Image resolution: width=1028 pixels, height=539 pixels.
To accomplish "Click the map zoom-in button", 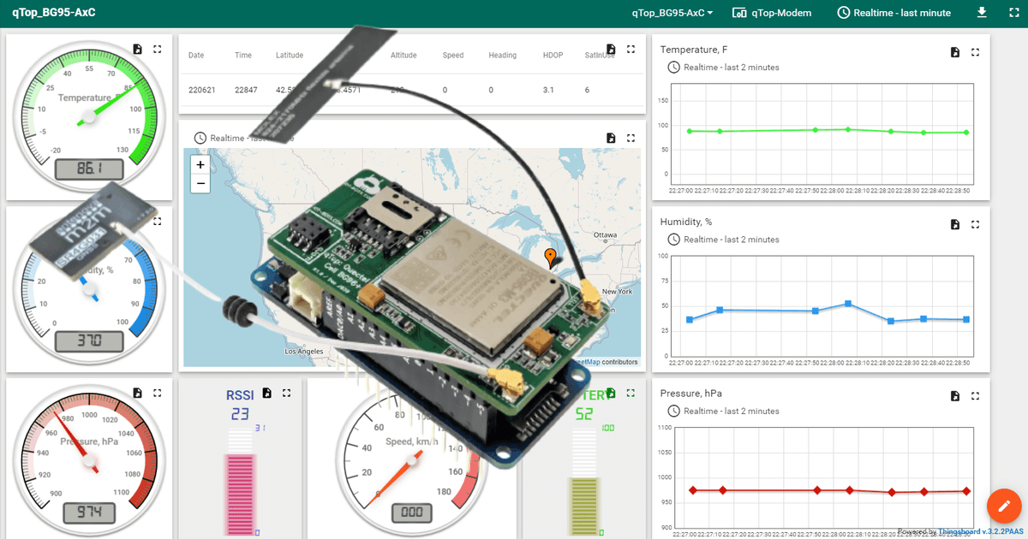I will (x=200, y=163).
